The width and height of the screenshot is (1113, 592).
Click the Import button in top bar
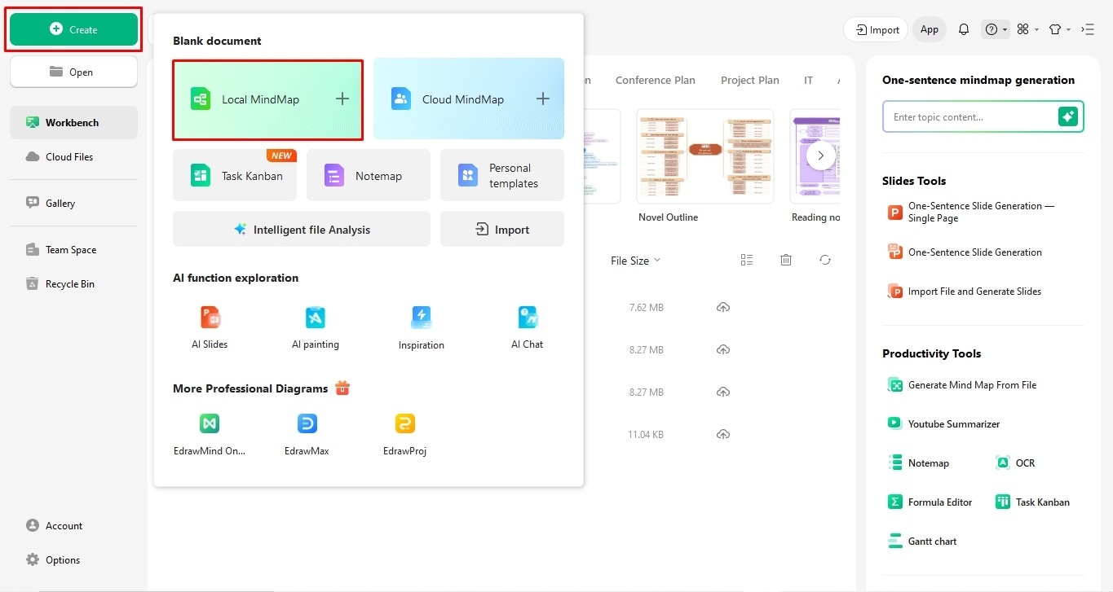click(877, 29)
